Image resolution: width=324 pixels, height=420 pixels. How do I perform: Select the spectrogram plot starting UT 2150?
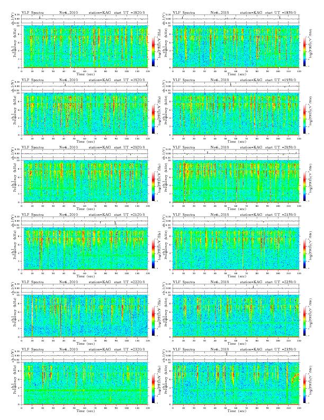point(236,249)
